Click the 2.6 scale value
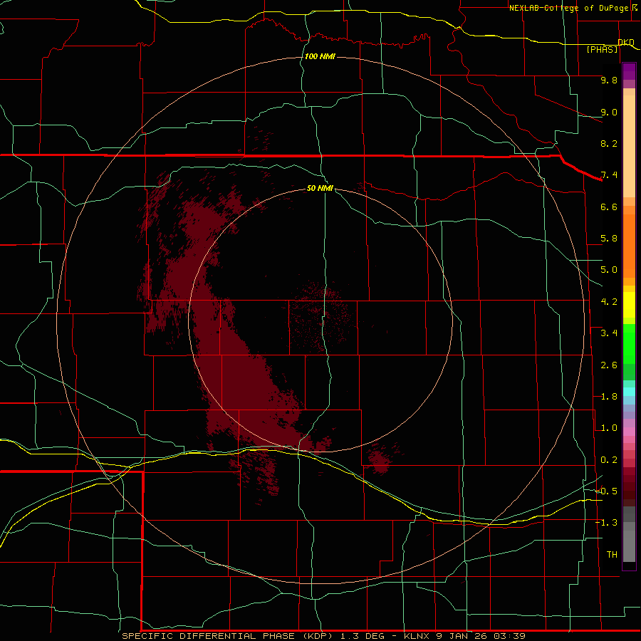This screenshot has height=641, width=641. [609, 365]
